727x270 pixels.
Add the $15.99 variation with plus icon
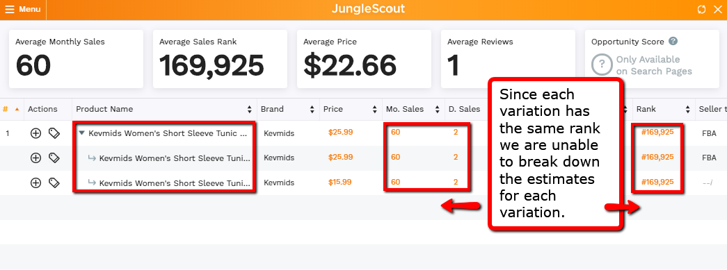35,183
